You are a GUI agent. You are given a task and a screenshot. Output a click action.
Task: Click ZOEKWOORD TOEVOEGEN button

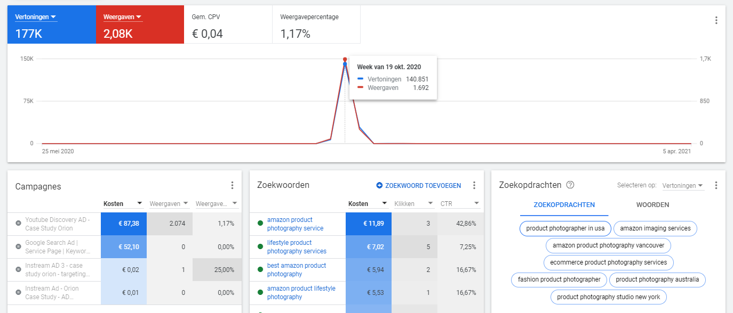pyautogui.click(x=419, y=186)
